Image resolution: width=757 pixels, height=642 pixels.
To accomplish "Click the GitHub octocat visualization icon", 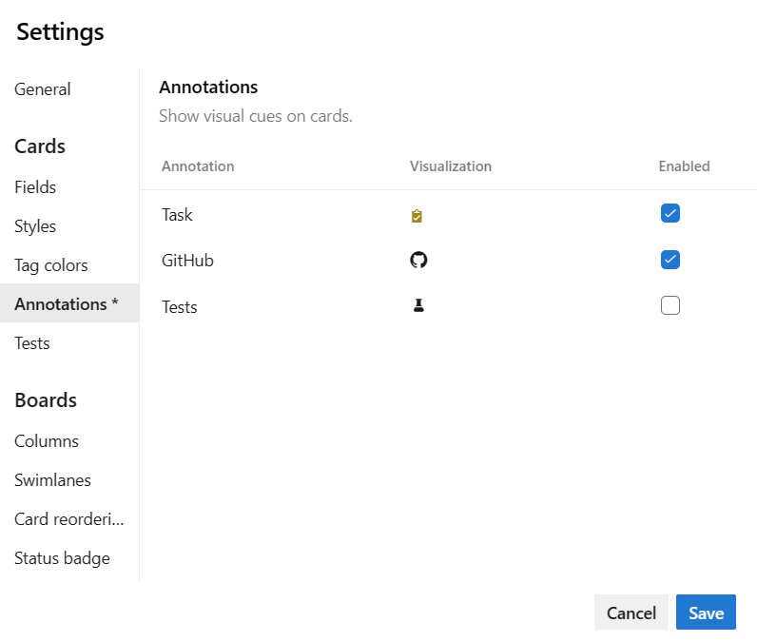I will pyautogui.click(x=418, y=261).
